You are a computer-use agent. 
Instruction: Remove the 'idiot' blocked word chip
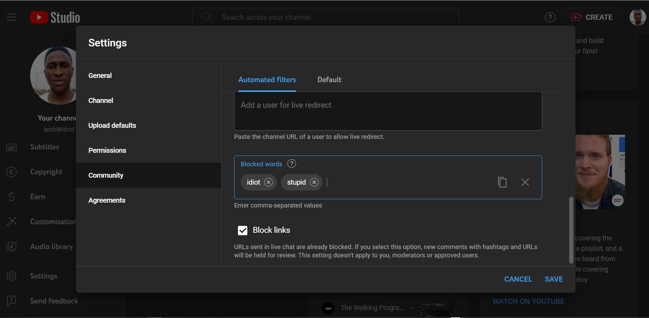click(268, 182)
